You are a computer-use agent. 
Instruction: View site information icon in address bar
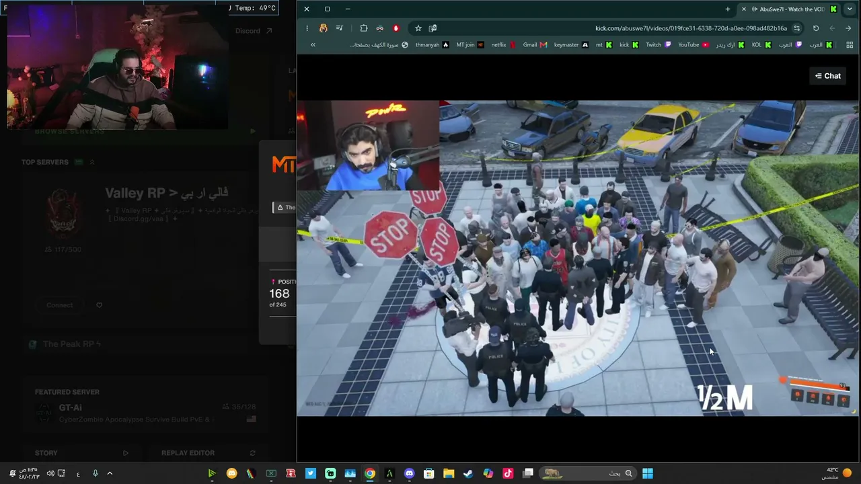(796, 28)
